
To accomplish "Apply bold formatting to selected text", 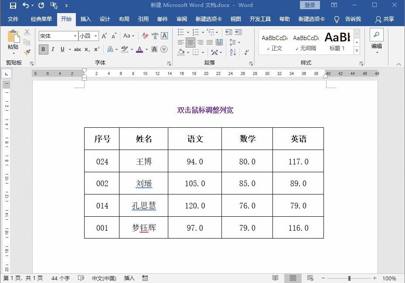I will pyautogui.click(x=44, y=49).
